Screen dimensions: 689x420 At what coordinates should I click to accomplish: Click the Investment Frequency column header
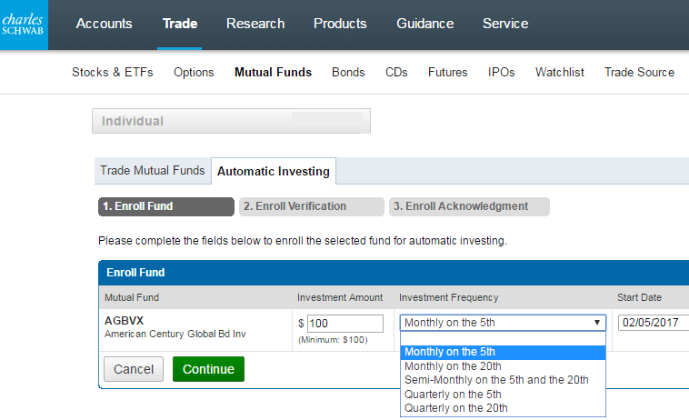(449, 297)
